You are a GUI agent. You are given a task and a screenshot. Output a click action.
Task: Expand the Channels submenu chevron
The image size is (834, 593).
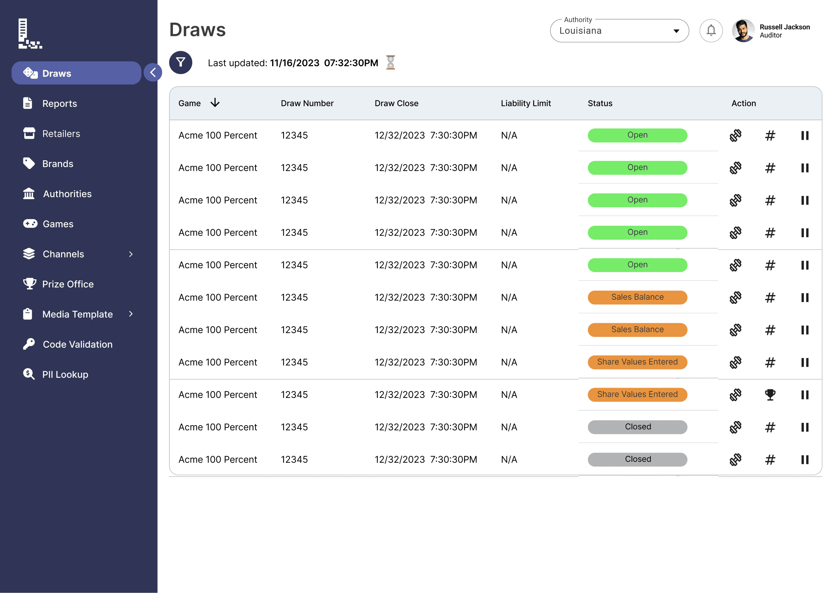click(131, 254)
